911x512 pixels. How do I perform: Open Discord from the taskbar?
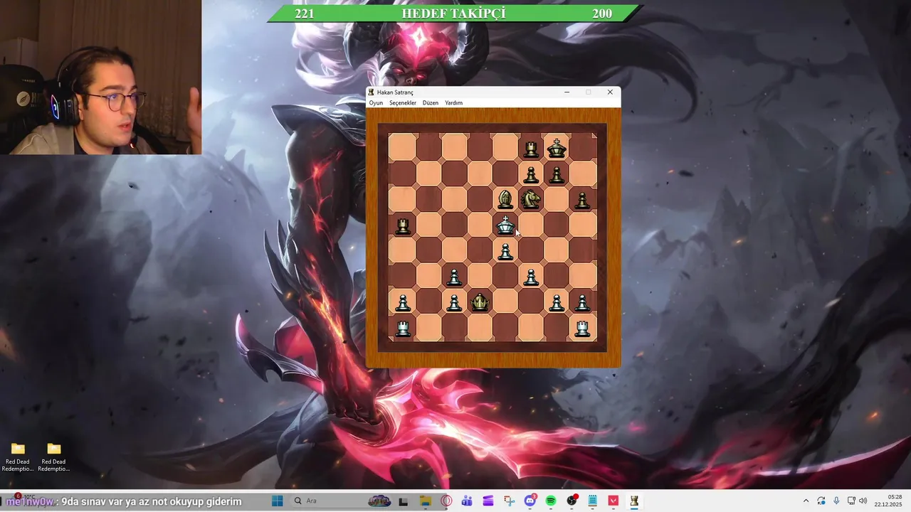pos(530,501)
